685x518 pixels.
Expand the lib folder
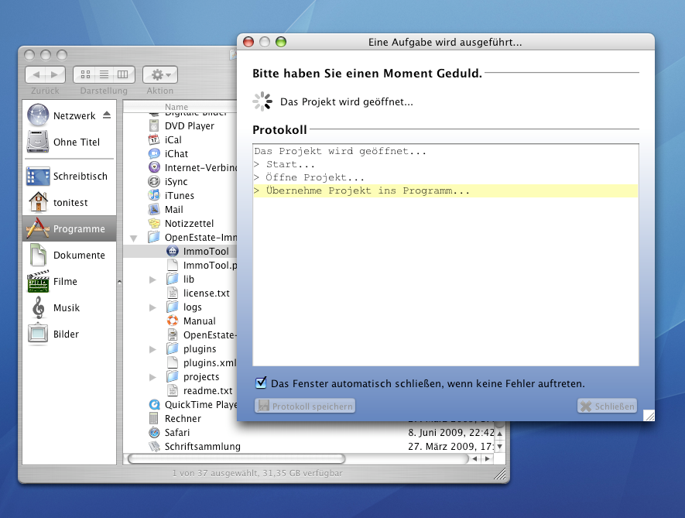152,279
